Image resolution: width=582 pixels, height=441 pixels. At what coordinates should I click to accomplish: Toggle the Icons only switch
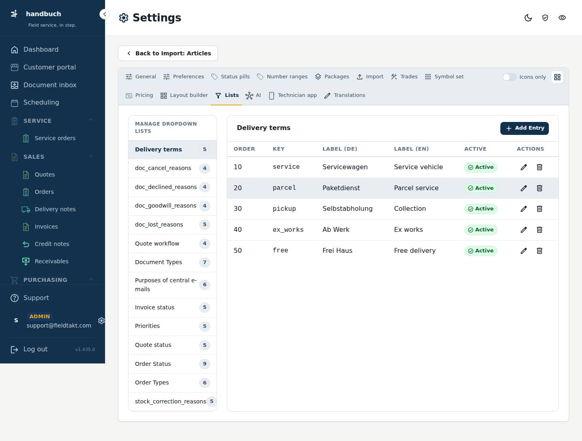pyautogui.click(x=509, y=77)
